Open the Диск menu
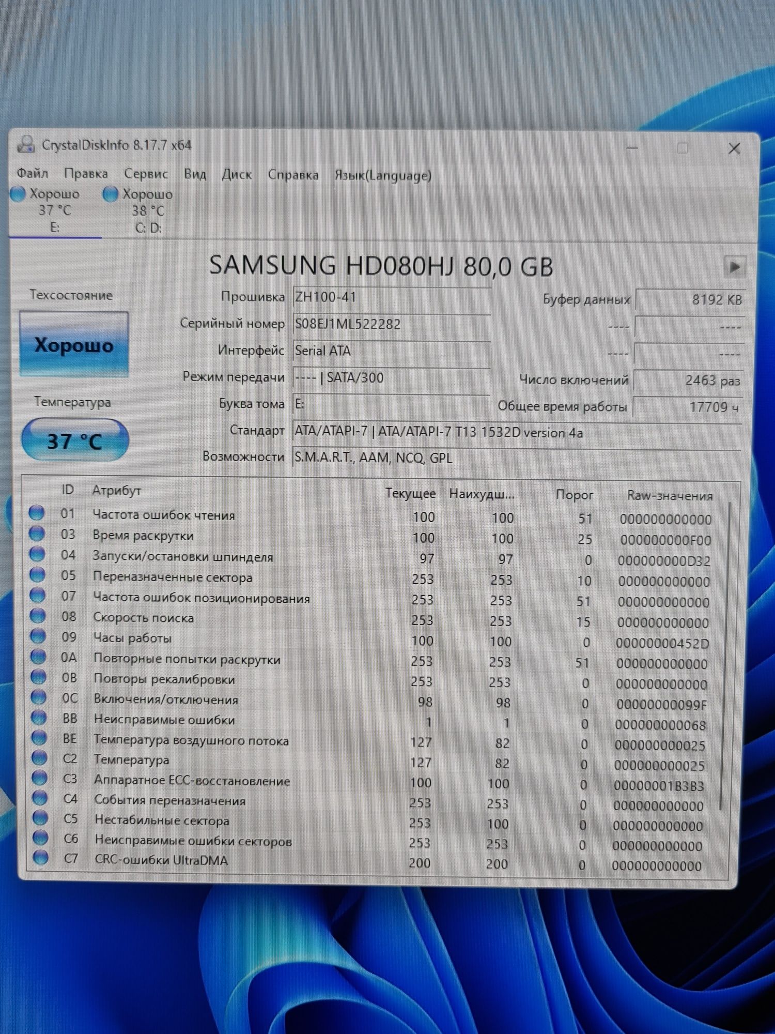775x1034 pixels. [237, 175]
